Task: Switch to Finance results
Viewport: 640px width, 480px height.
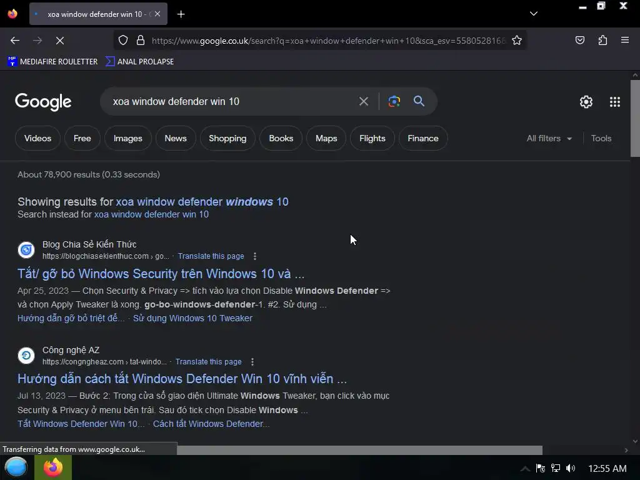Action: [423, 138]
